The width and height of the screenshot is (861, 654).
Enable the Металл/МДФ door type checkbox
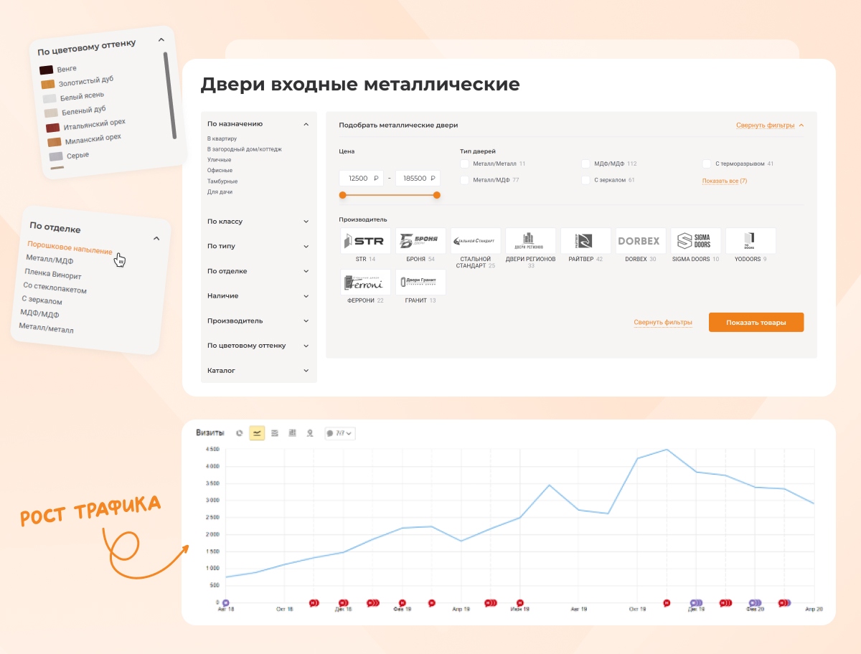pyautogui.click(x=464, y=180)
